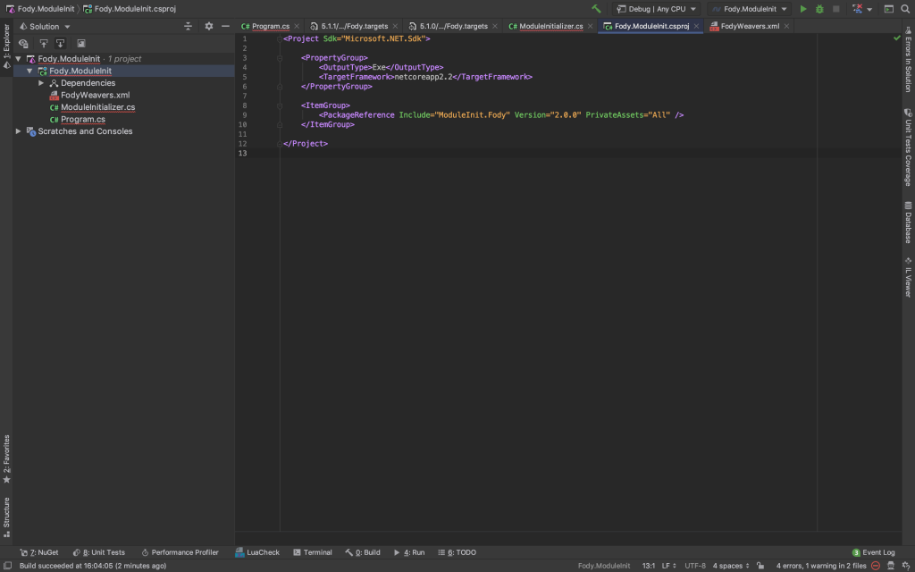Change the LF line separator

click(x=668, y=566)
